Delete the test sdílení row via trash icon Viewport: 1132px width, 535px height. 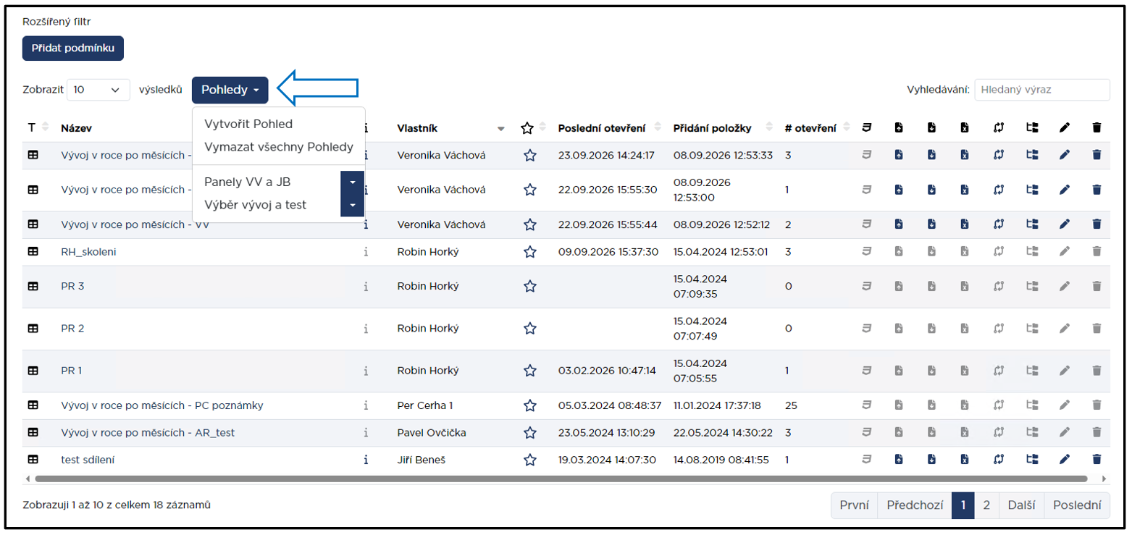1097,459
